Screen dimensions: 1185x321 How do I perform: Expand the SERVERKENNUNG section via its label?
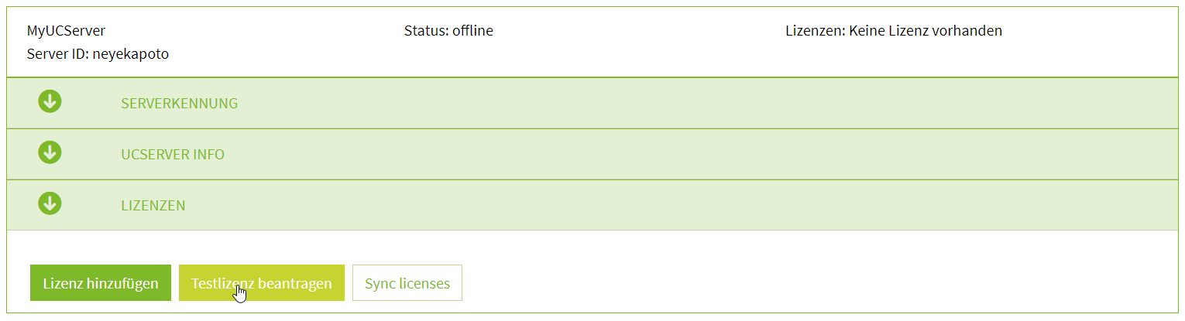179,104
